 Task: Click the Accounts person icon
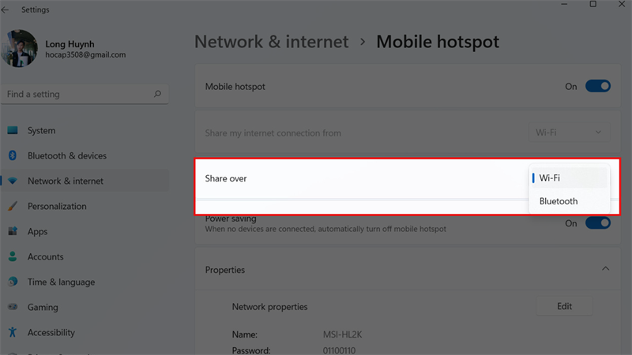click(13, 257)
